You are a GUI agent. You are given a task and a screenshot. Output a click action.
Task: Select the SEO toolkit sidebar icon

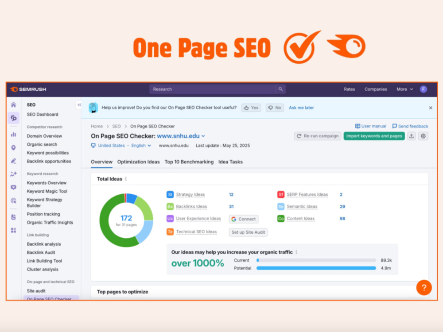click(14, 118)
